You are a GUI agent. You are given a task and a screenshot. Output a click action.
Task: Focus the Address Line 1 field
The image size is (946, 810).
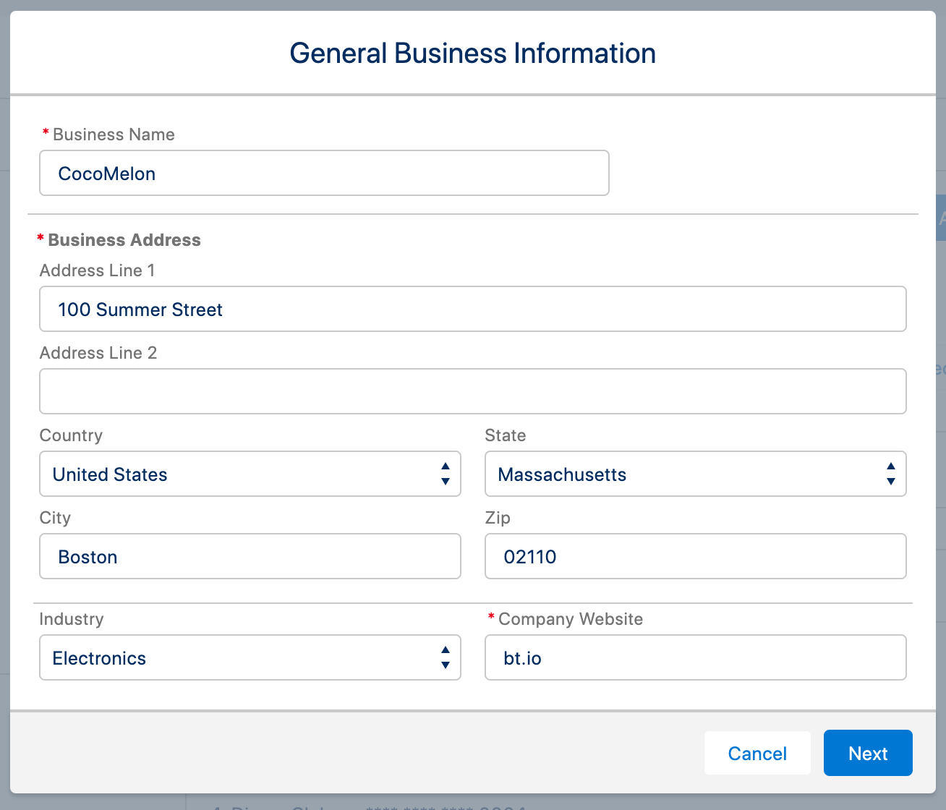point(472,309)
